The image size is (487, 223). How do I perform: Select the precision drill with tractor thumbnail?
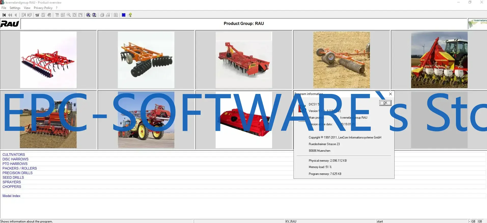pyautogui.click(x=439, y=60)
